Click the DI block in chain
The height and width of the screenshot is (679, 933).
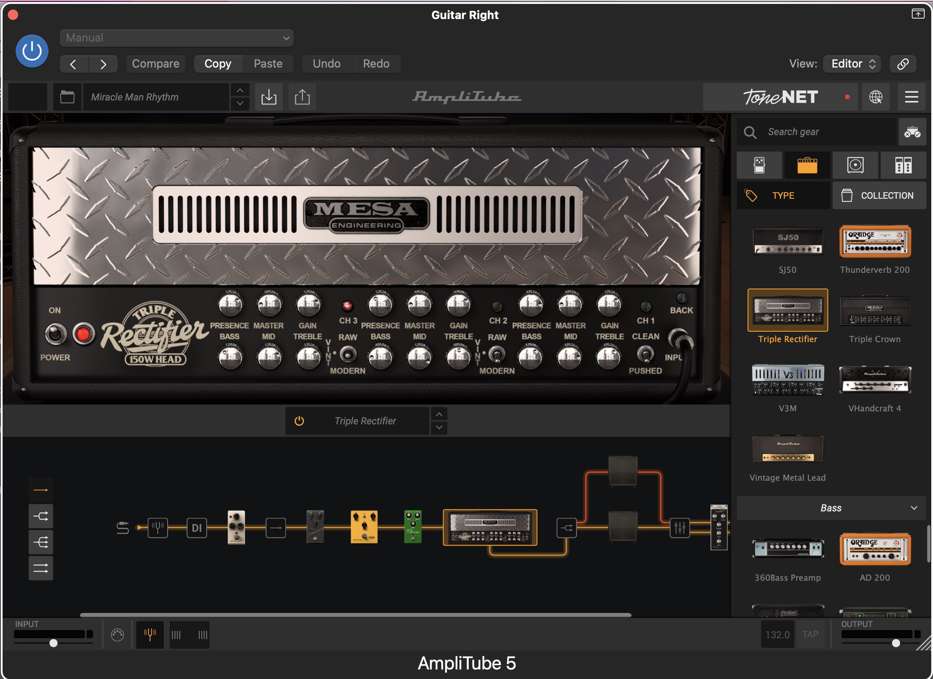197,527
